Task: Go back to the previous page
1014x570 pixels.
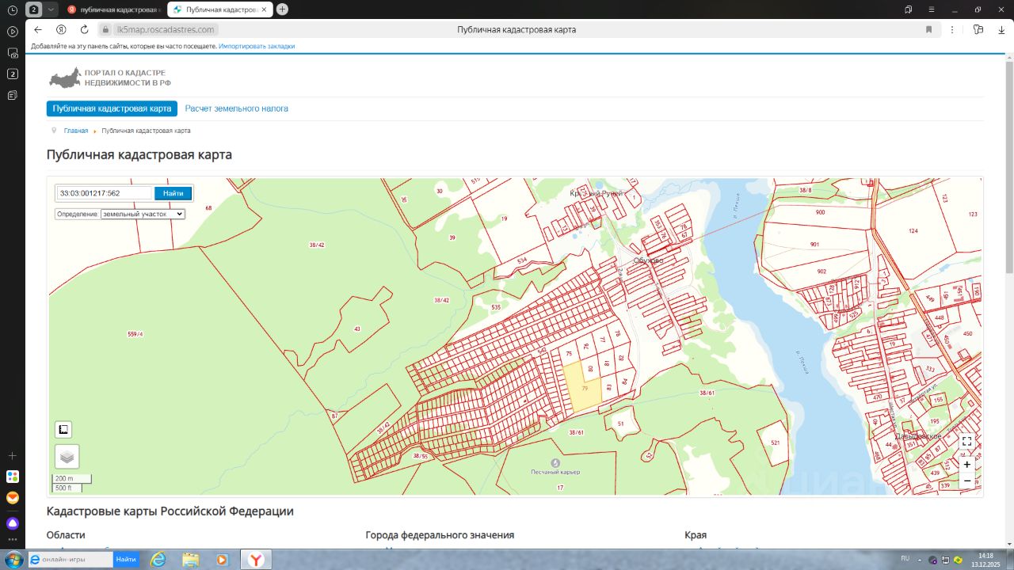Action: [38, 29]
